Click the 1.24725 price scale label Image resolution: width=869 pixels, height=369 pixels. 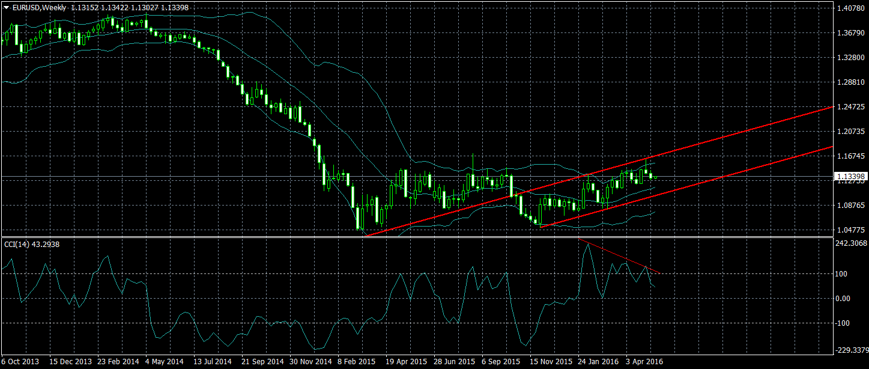coord(850,106)
